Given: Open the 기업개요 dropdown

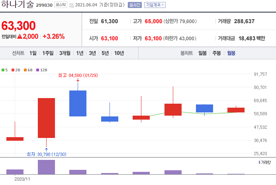Looking at the screenshot, I should pos(155,5).
